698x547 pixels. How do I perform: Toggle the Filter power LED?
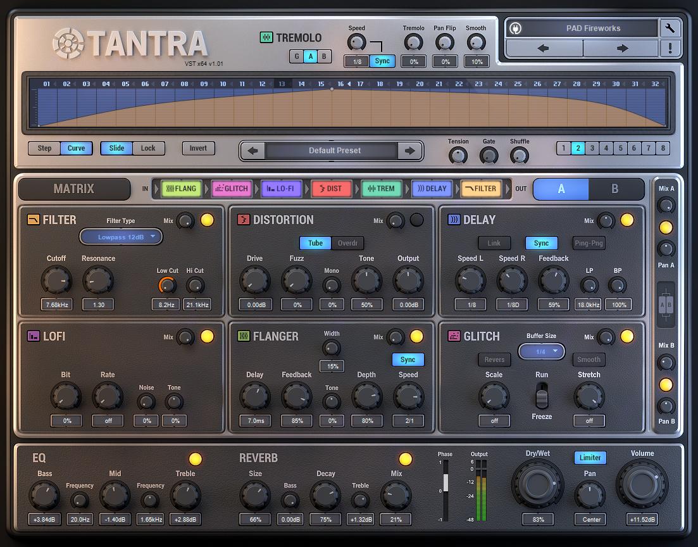pos(207,220)
